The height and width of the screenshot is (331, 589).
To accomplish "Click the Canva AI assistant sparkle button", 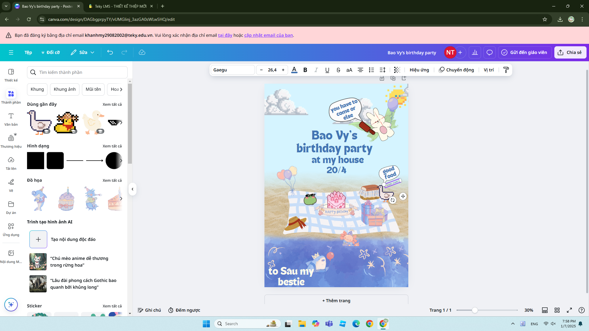I will (x=11, y=305).
